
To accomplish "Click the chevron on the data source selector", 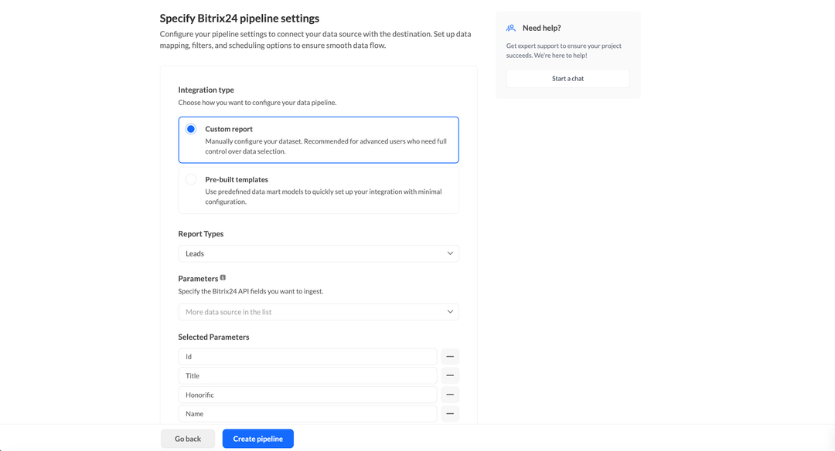I will pyautogui.click(x=449, y=311).
